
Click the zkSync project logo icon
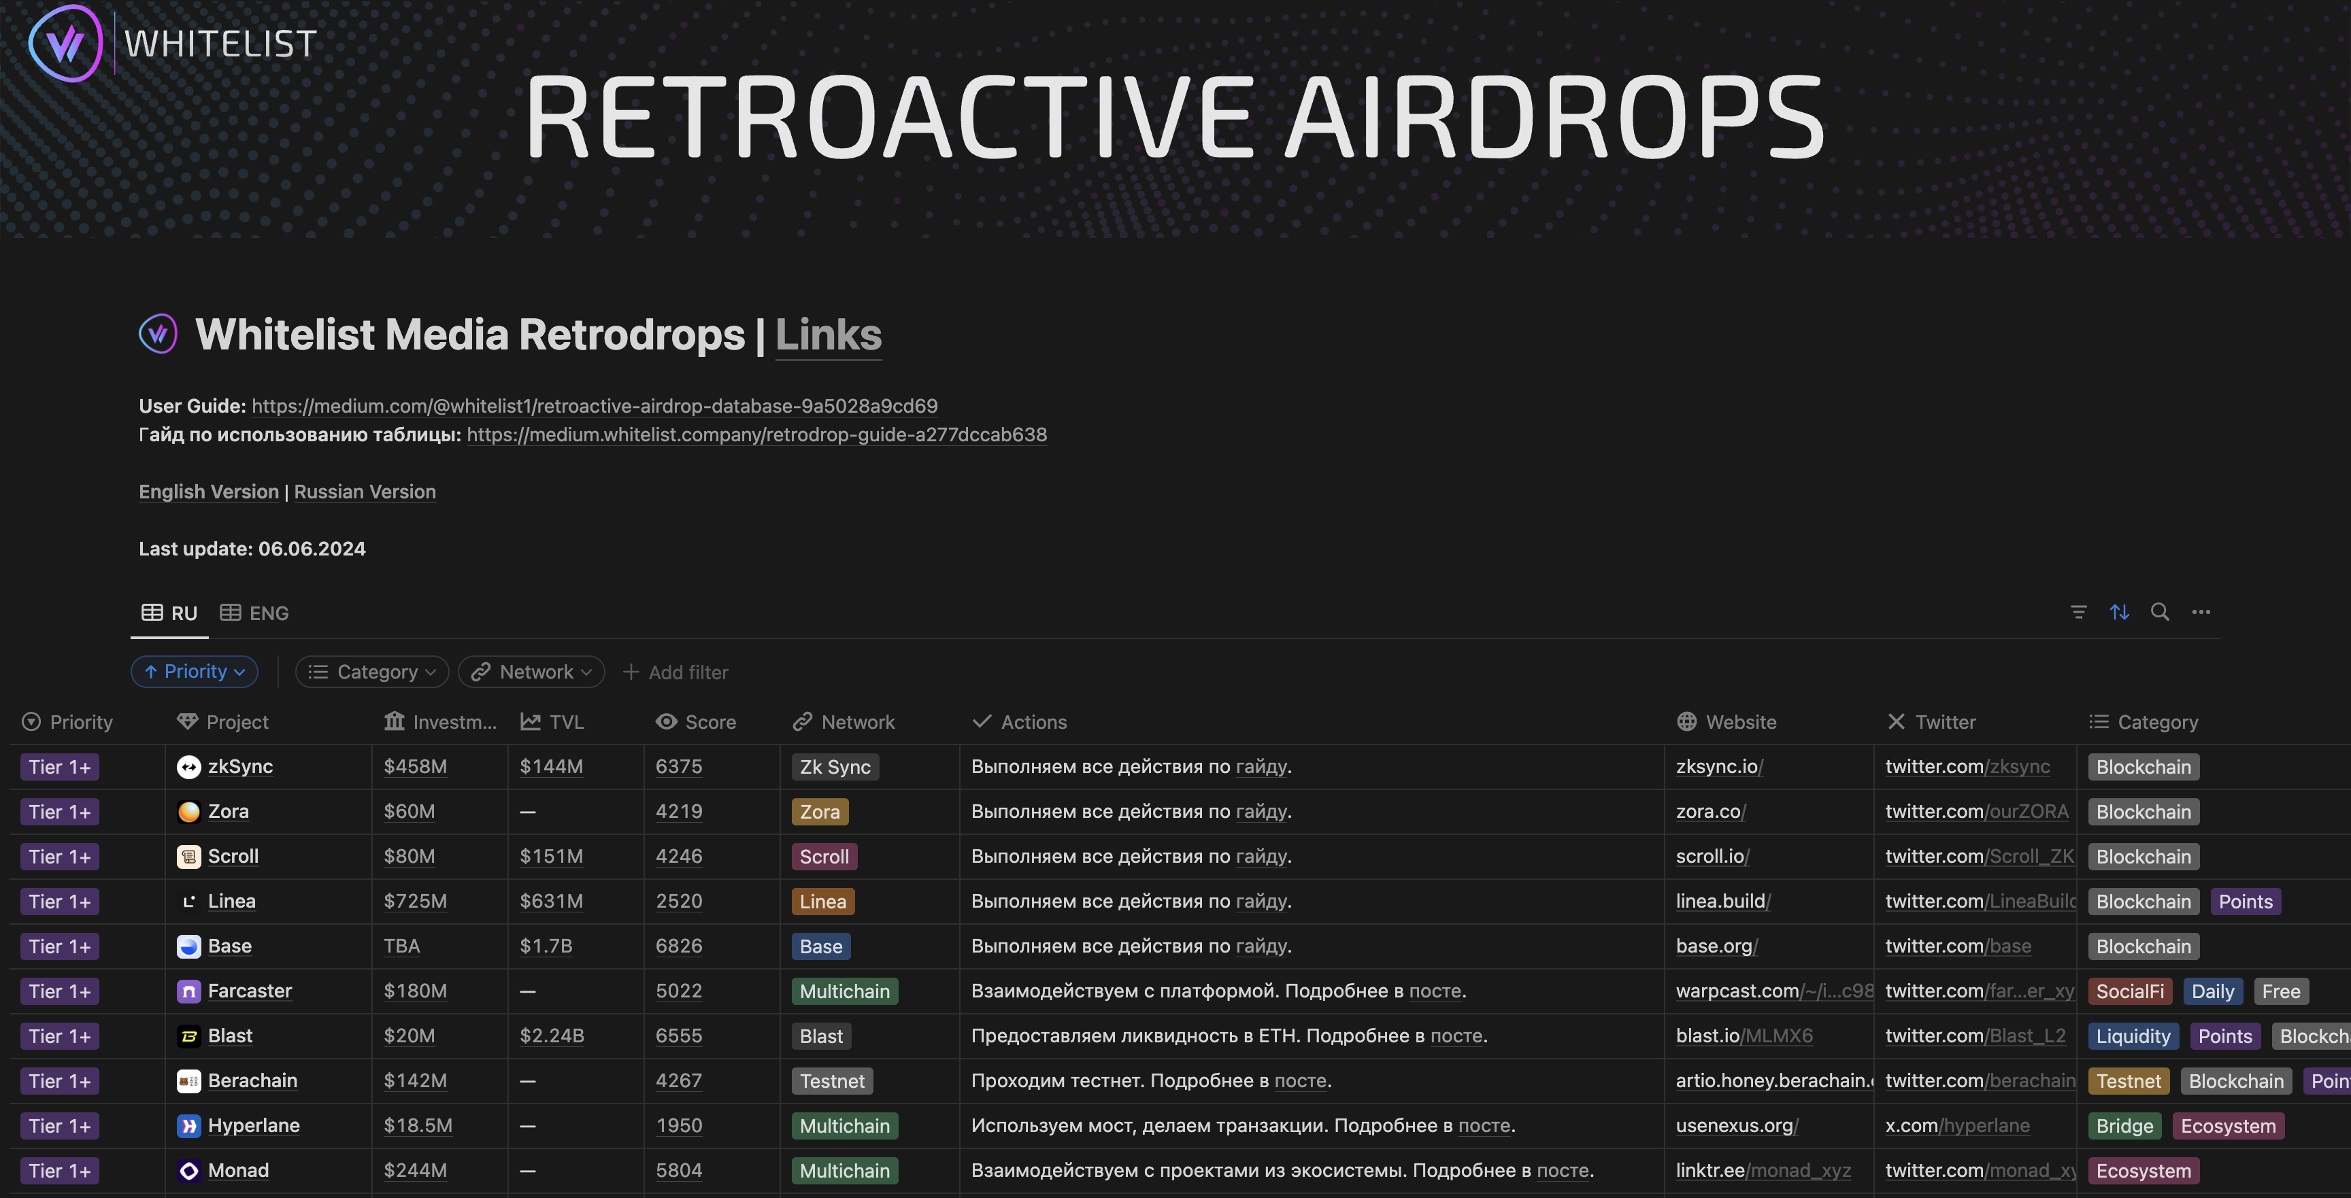(x=188, y=768)
